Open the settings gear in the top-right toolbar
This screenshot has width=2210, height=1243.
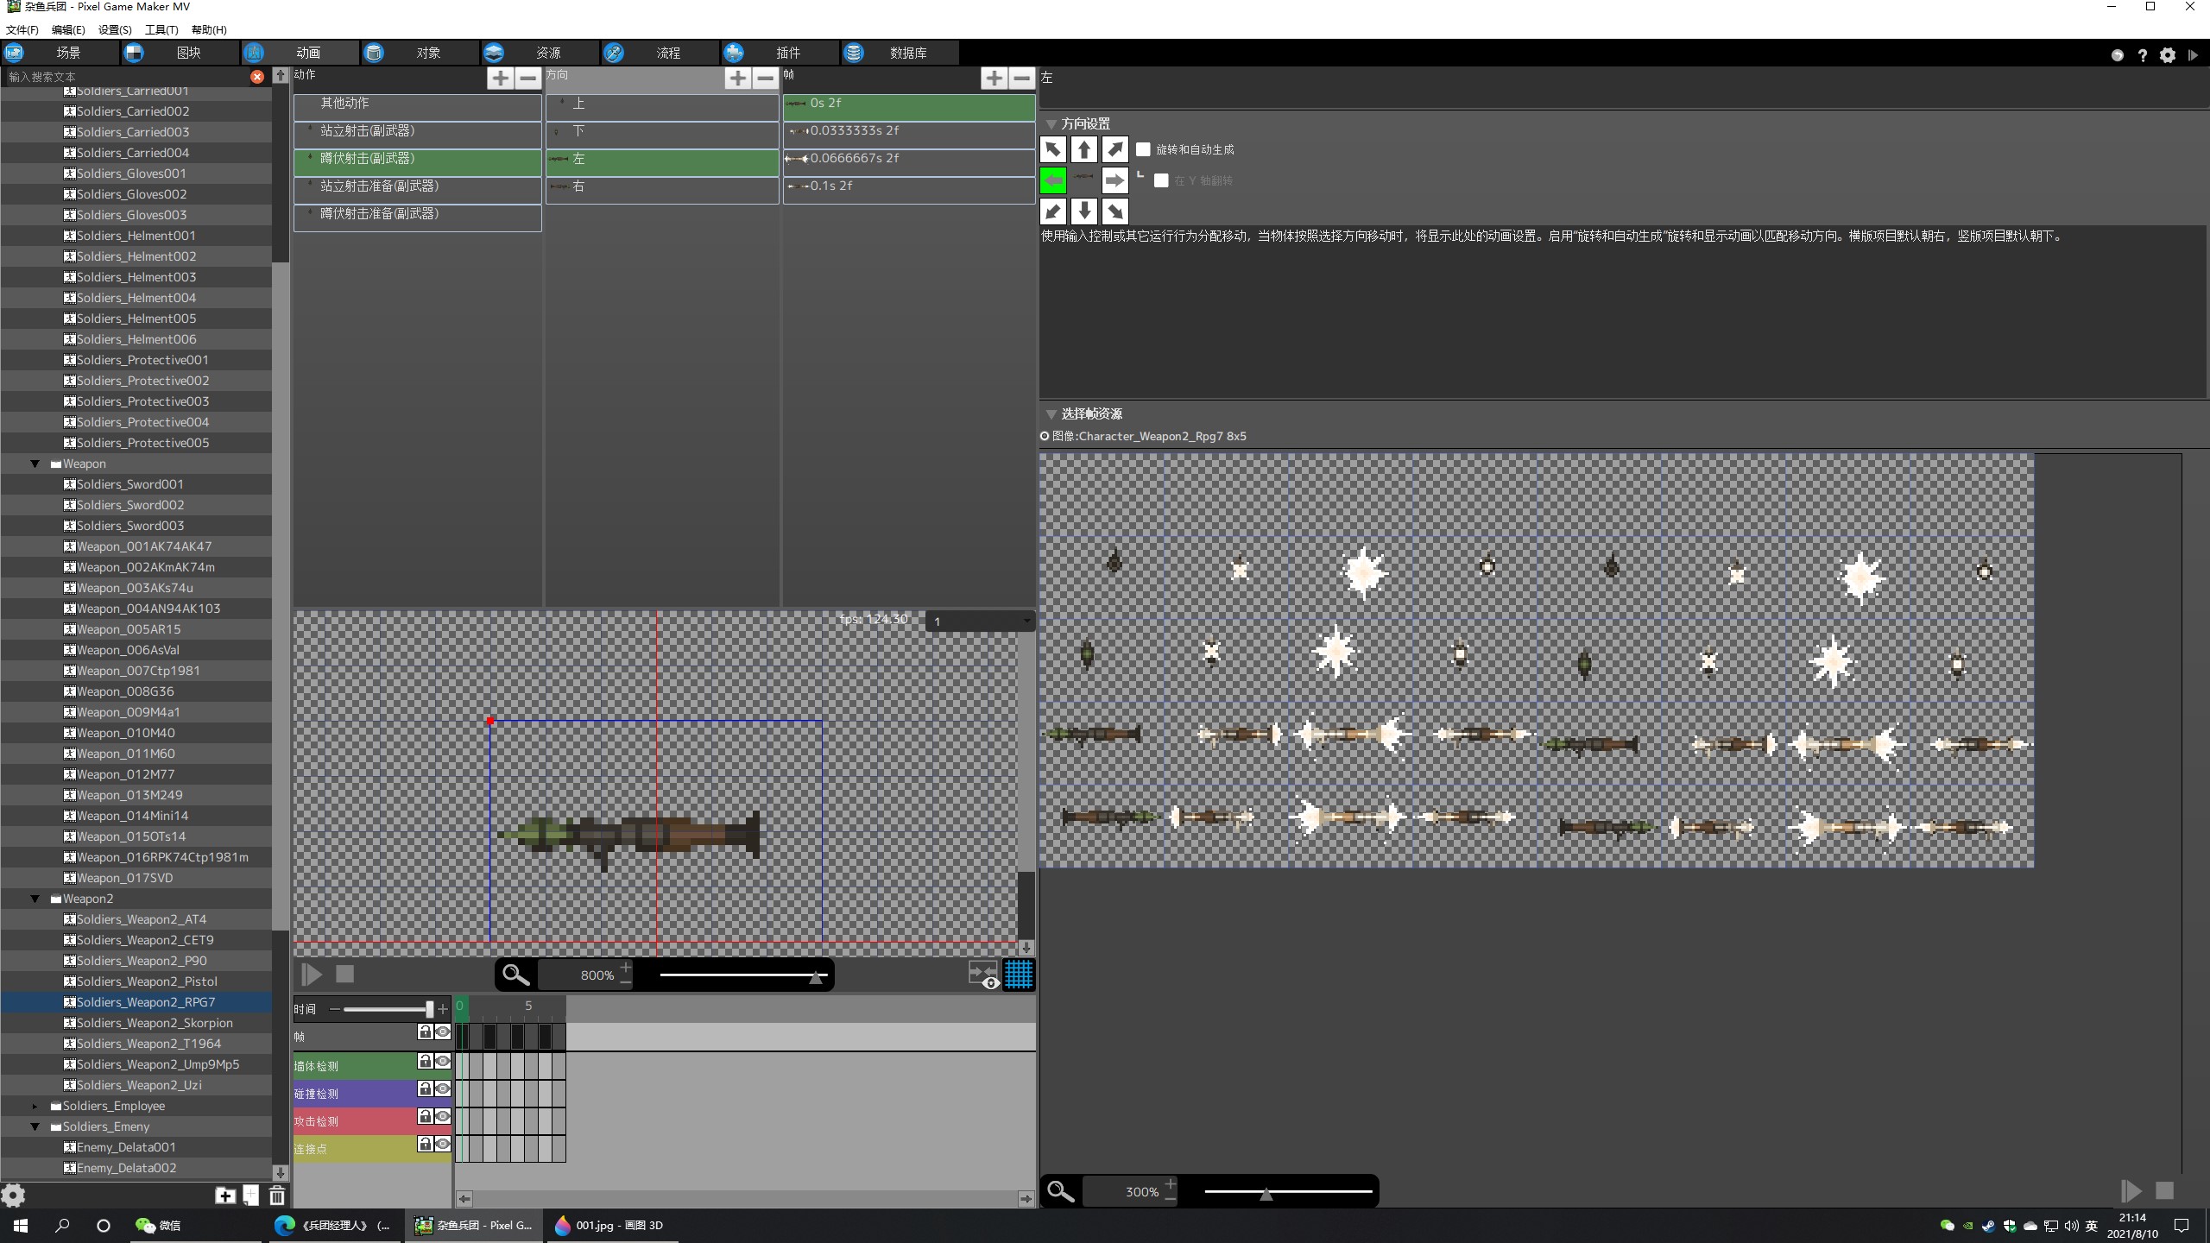[2168, 55]
